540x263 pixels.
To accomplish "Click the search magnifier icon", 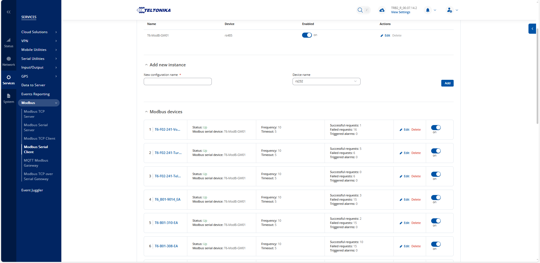I will (x=360, y=10).
